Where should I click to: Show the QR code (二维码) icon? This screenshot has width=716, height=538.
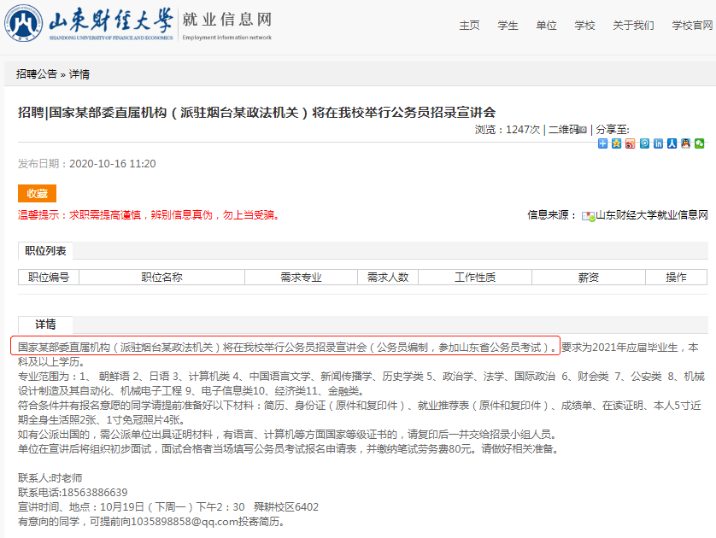click(583, 130)
